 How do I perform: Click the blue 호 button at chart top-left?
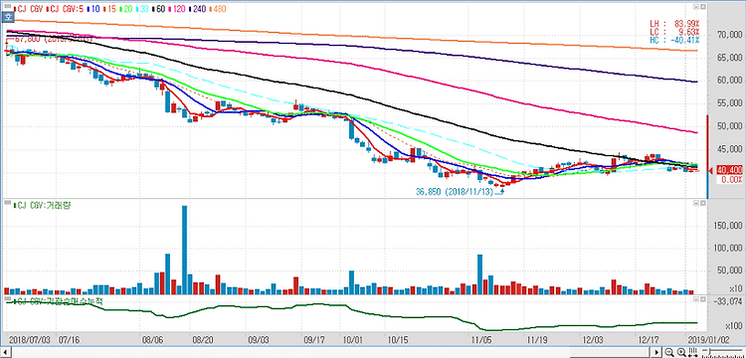7,17
